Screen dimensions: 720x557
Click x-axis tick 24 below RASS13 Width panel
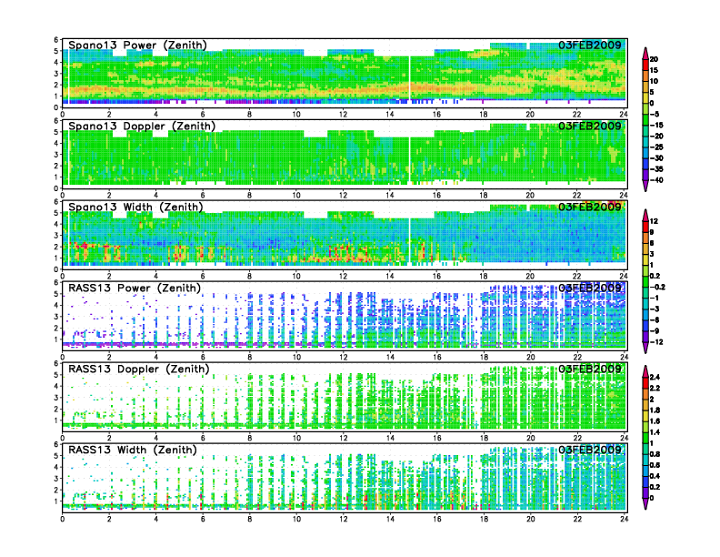click(x=624, y=519)
